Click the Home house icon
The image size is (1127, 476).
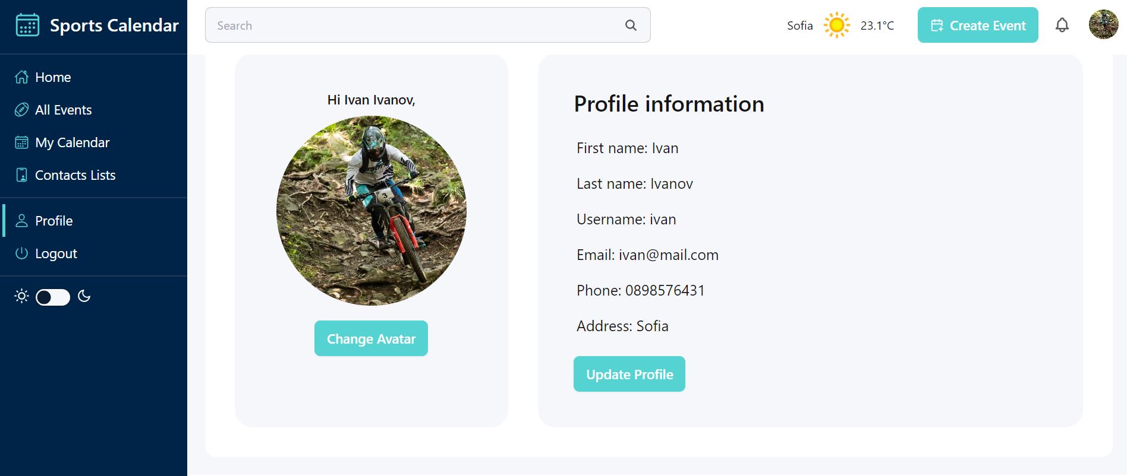[22, 77]
